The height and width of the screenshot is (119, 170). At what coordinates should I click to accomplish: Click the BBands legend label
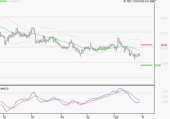pyautogui.click(x=15, y=1)
